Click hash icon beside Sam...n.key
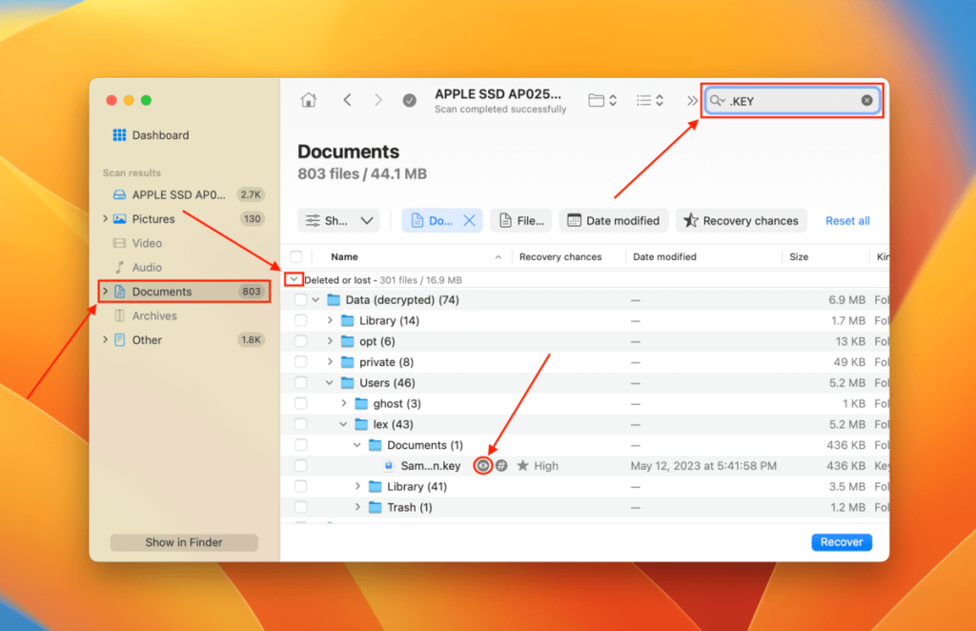The width and height of the screenshot is (976, 631). pos(501,465)
